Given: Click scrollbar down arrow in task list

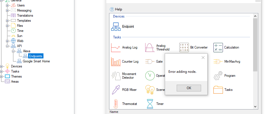Looking at the screenshot, I should click(x=255, y=107).
